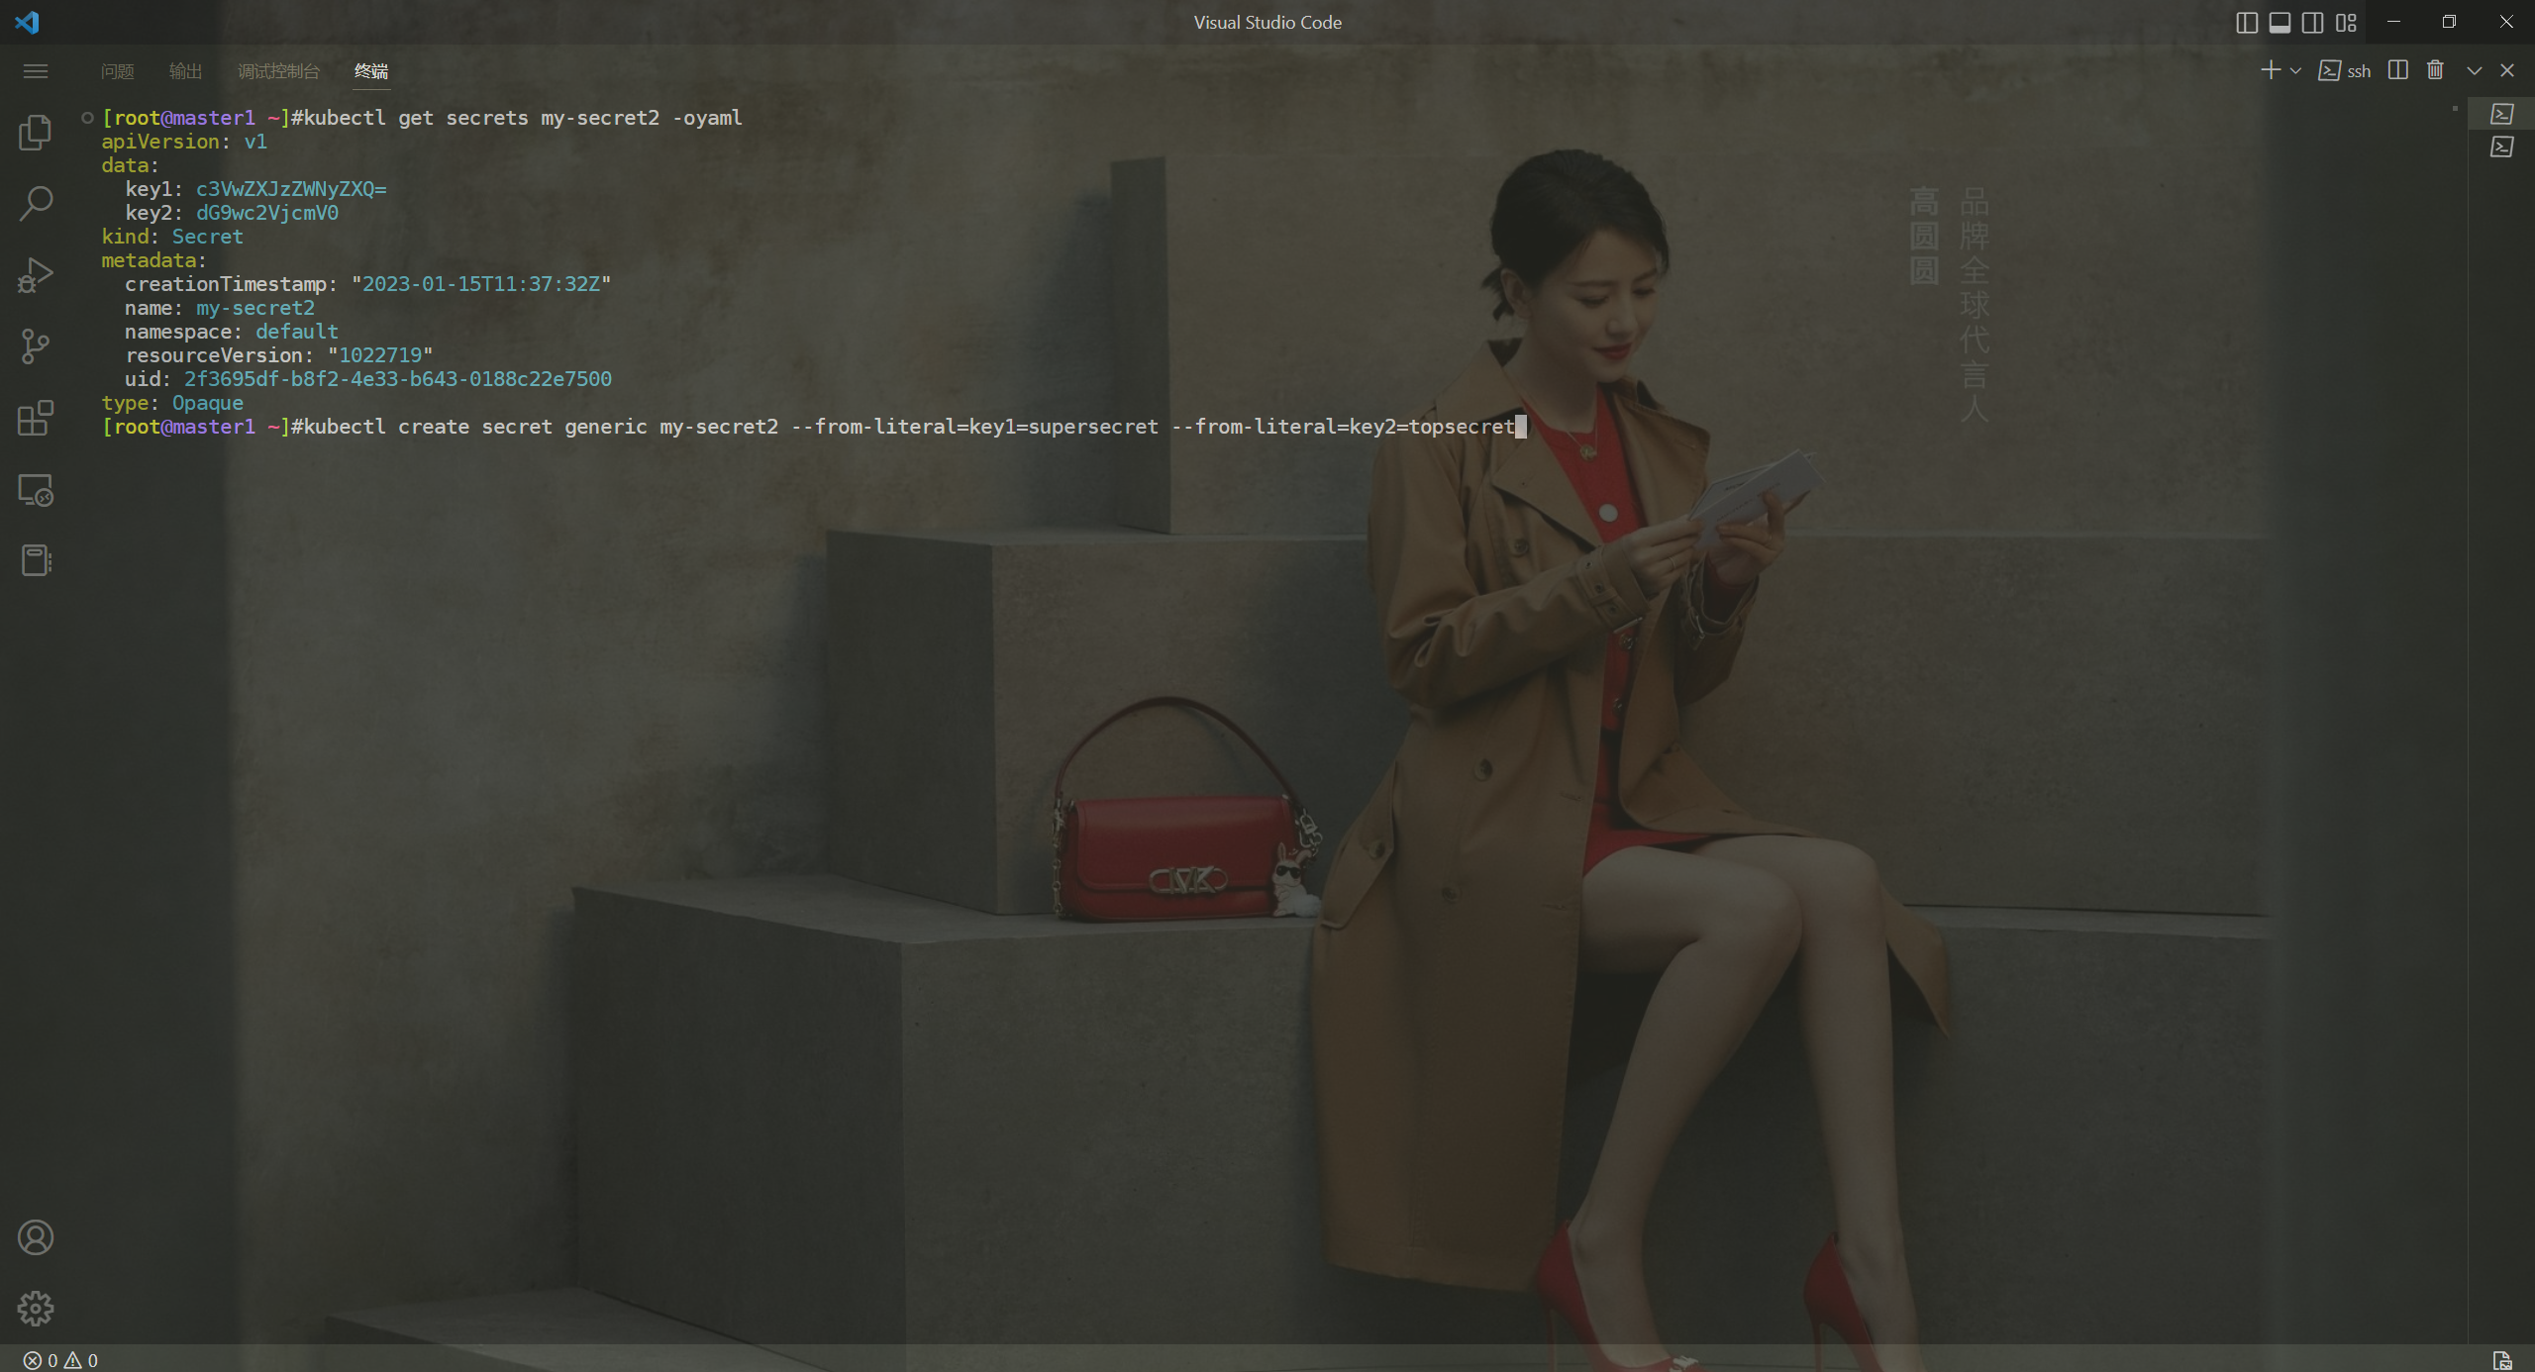Click the status bar notification icon
The height and width of the screenshot is (1372, 2535).
2502,1360
